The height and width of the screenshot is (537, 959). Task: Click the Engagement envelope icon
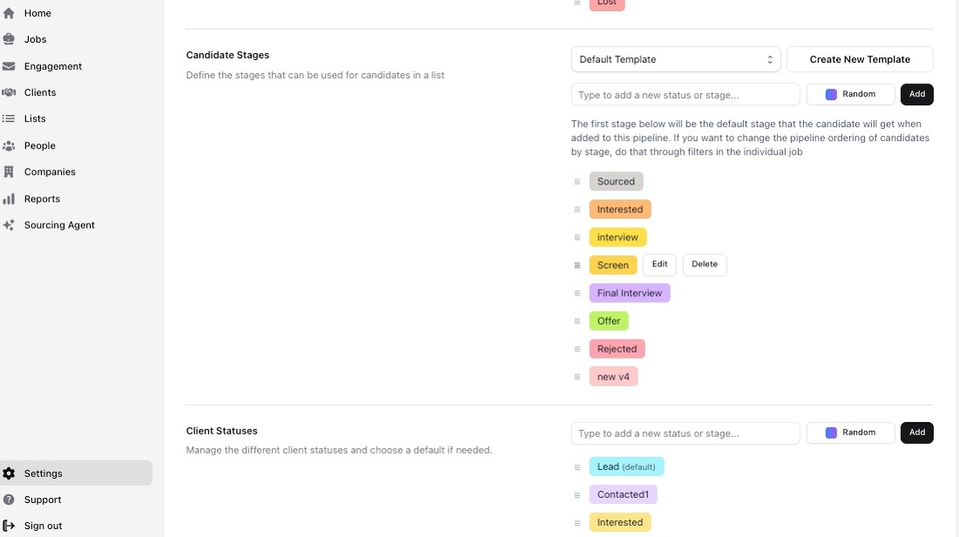10,66
